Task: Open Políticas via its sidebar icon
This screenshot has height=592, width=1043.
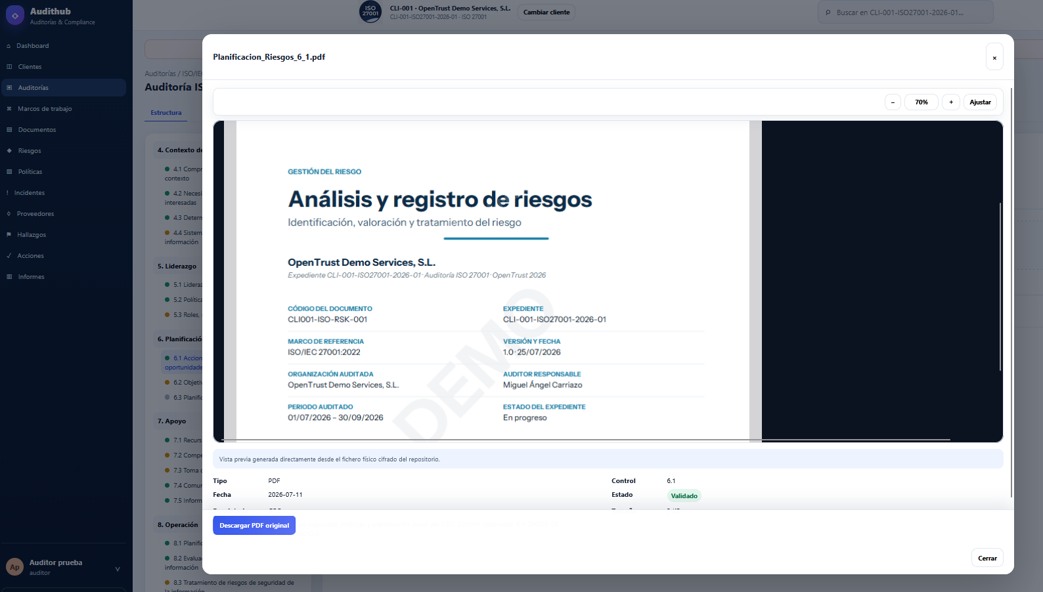Action: pyautogui.click(x=9, y=172)
